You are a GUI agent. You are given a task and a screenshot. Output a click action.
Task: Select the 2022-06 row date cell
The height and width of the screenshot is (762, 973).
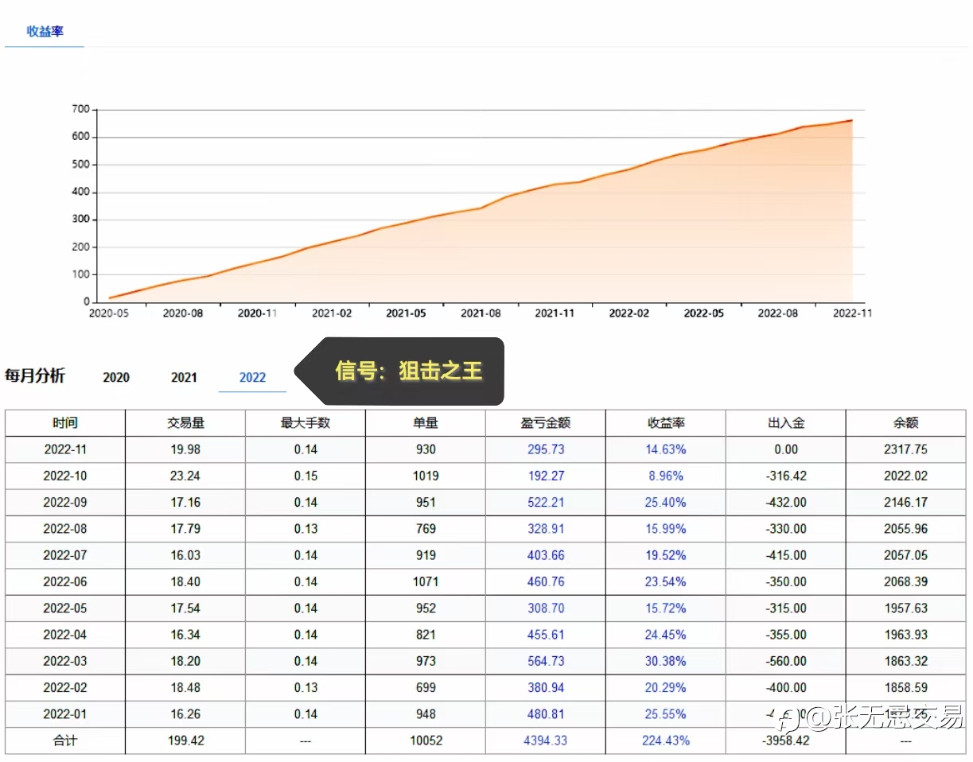point(65,581)
